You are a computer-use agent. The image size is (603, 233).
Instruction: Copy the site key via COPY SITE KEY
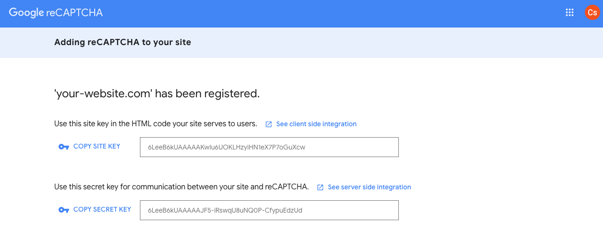pos(97,146)
